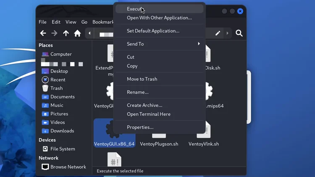Choose Move to Trash
The width and height of the screenshot is (315, 177).
pyautogui.click(x=160, y=79)
